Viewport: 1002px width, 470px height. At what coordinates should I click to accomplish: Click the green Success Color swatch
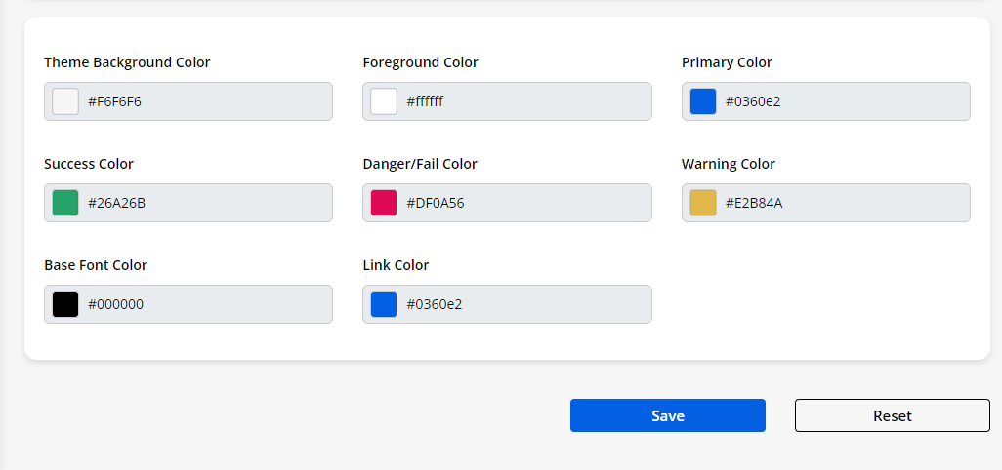65,203
